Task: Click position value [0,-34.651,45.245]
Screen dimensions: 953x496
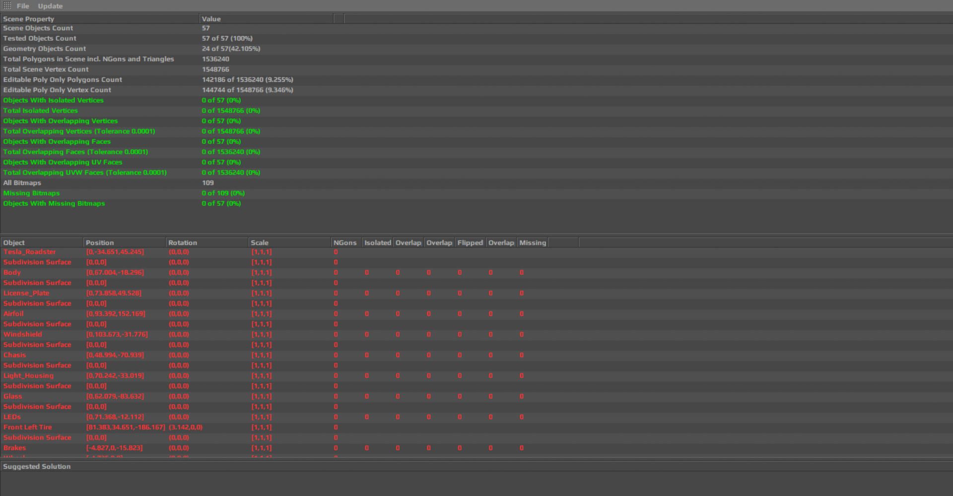Action: pos(115,252)
